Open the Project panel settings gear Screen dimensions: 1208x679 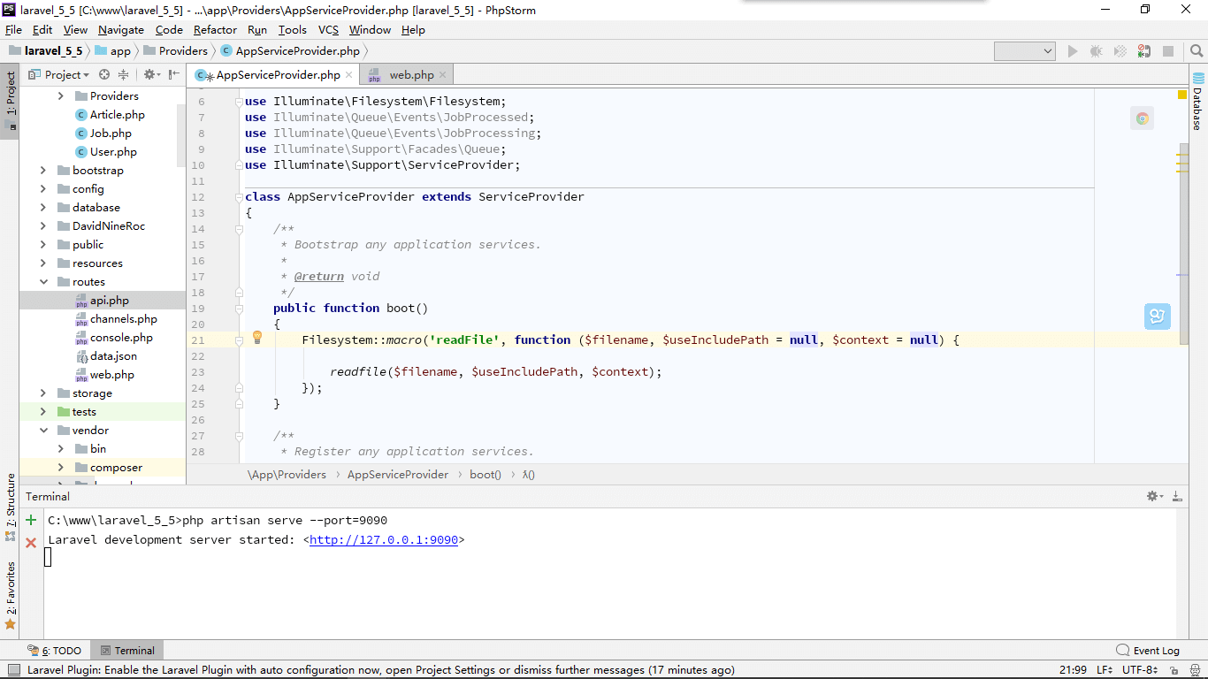(149, 74)
